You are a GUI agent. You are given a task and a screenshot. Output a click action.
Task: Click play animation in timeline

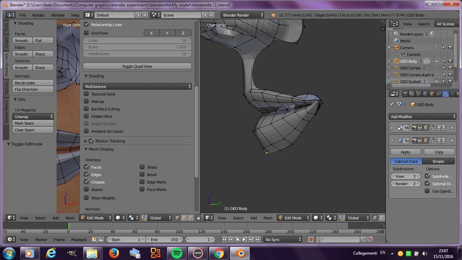244,239
